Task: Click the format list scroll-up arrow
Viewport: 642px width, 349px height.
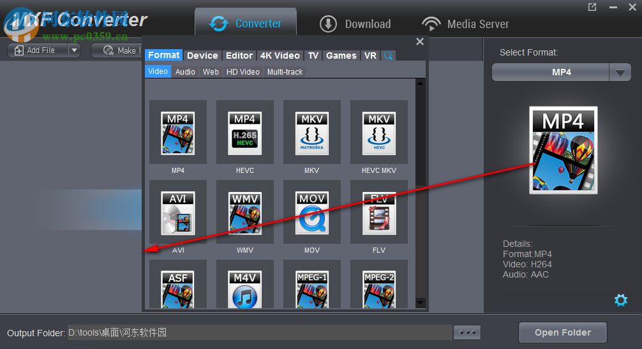Action: click(420, 83)
